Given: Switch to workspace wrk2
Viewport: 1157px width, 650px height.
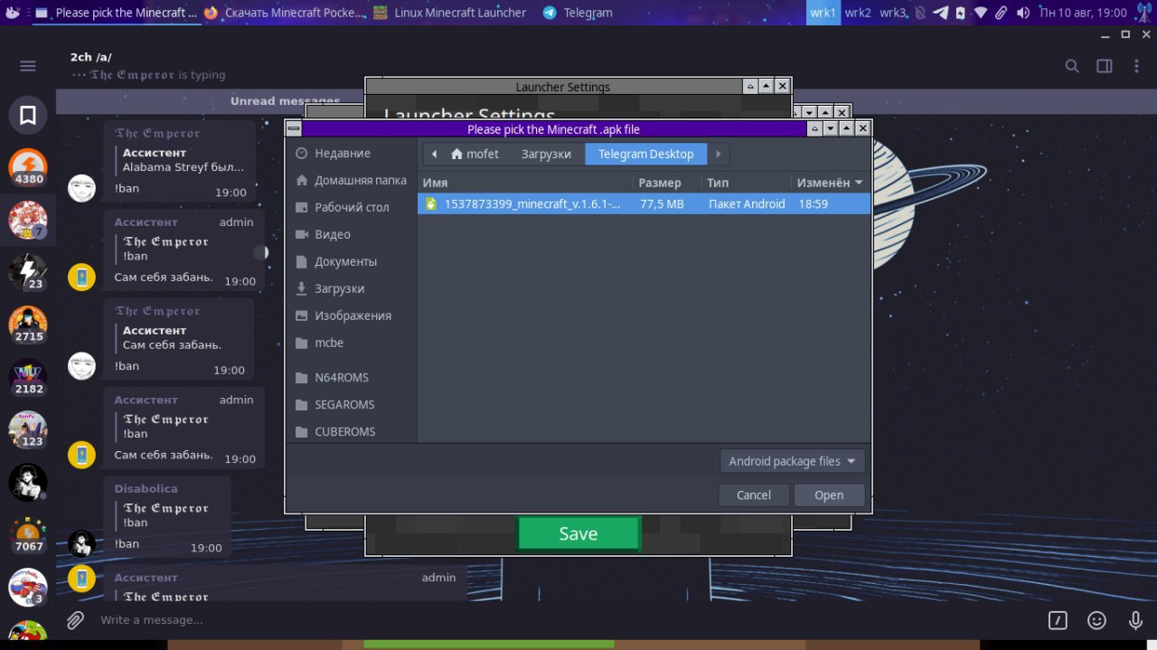Looking at the screenshot, I should click(x=858, y=13).
